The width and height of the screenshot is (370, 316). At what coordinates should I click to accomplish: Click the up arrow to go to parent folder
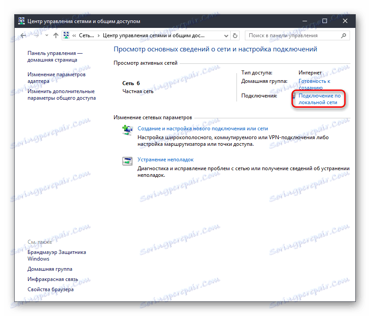[55, 35]
